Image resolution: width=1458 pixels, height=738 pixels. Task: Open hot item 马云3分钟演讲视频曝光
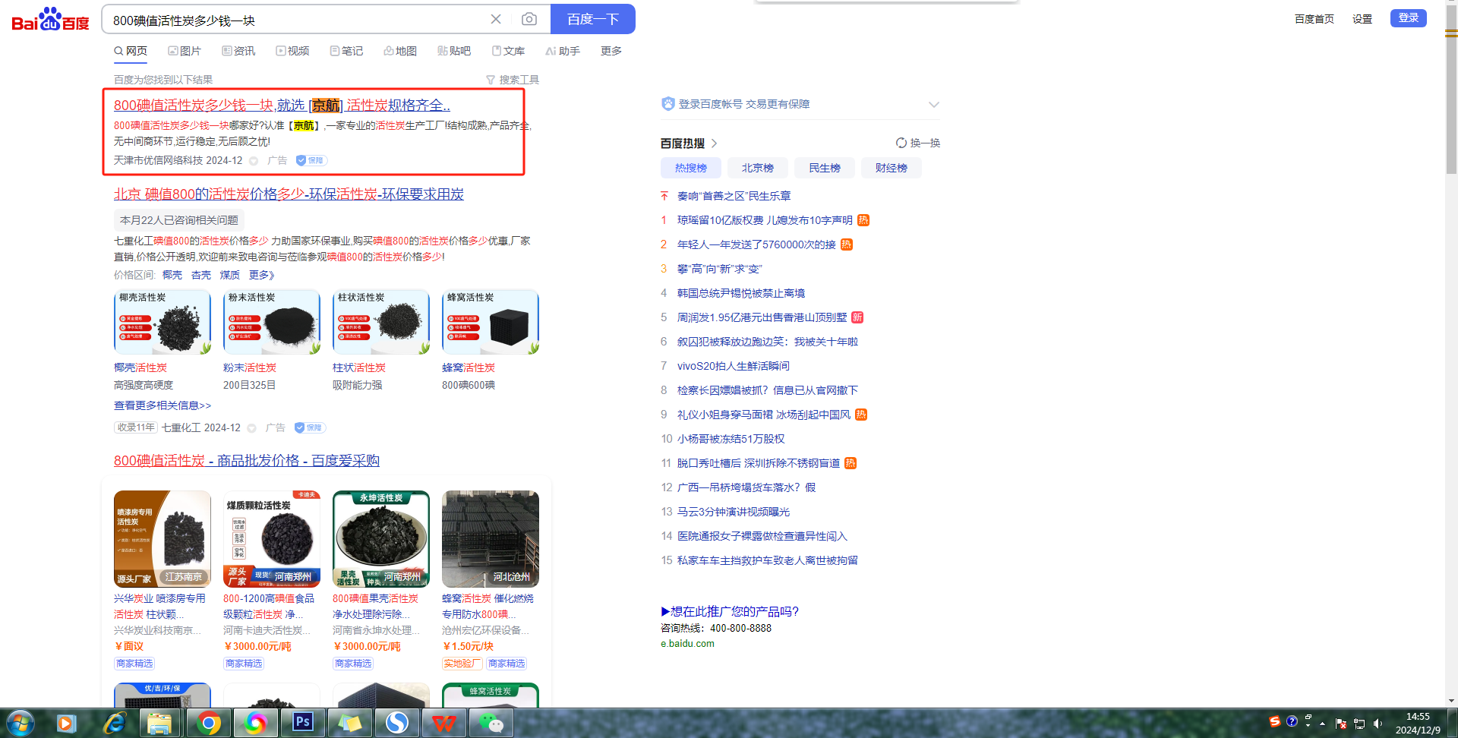pos(734,512)
